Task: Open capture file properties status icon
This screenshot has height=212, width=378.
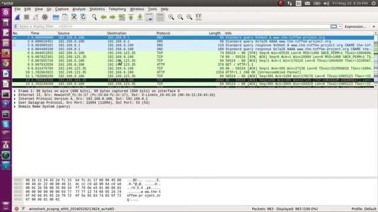Action: 23,208
